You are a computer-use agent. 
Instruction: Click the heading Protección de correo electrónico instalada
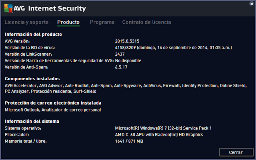coord(53,103)
